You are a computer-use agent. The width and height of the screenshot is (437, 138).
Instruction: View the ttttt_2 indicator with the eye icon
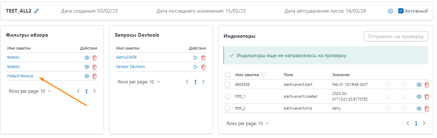tap(419, 109)
